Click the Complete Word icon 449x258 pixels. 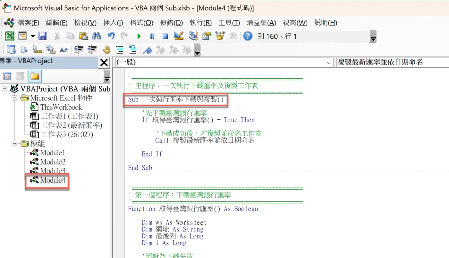(x=64, y=49)
